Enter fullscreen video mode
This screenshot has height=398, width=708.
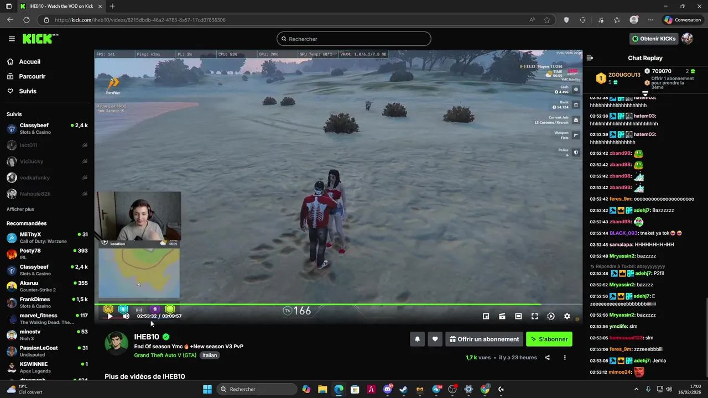pyautogui.click(x=534, y=316)
